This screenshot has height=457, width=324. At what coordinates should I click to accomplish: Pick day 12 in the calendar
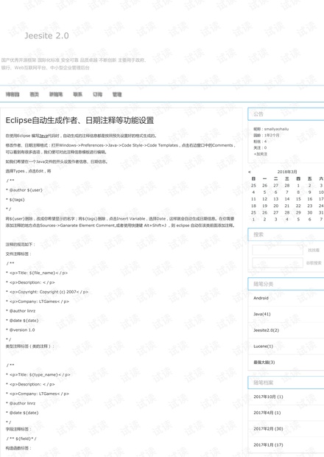264,199
